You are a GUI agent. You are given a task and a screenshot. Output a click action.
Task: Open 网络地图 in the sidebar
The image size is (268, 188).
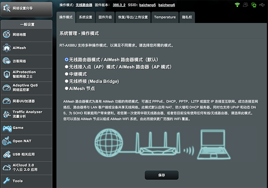click(x=26, y=35)
